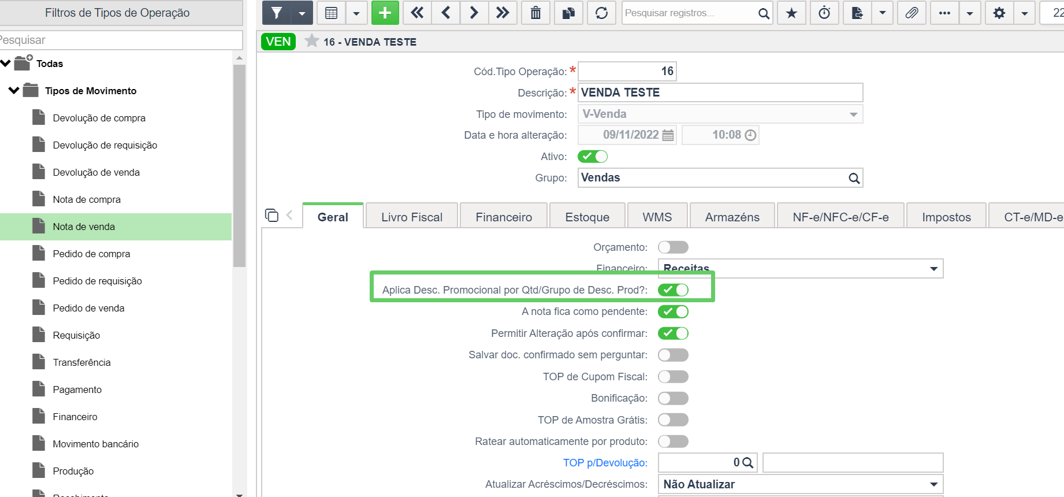Click the filter funnel icon

277,13
